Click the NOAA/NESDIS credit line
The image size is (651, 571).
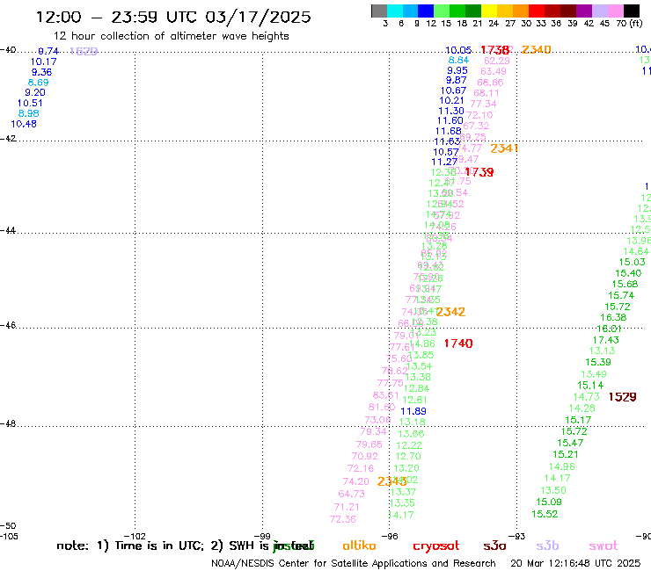click(354, 563)
